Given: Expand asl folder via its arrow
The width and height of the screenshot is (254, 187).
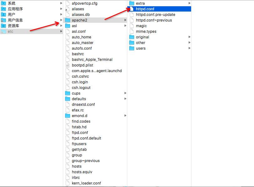Looking at the screenshot, I should coord(125,26).
